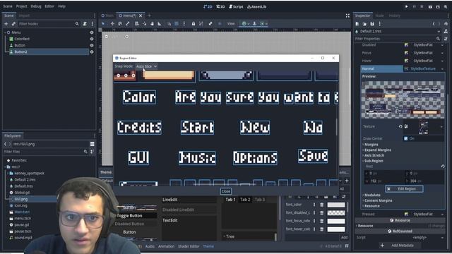Open the Disabled StyleBoxFlat dropdown arrow
The width and height of the screenshot is (452, 254).
(x=442, y=45)
